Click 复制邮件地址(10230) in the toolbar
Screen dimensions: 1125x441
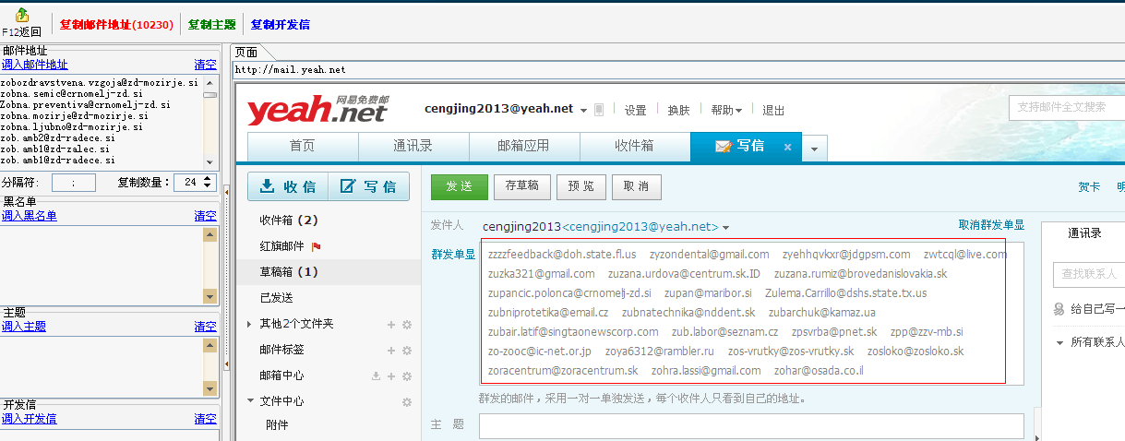116,25
